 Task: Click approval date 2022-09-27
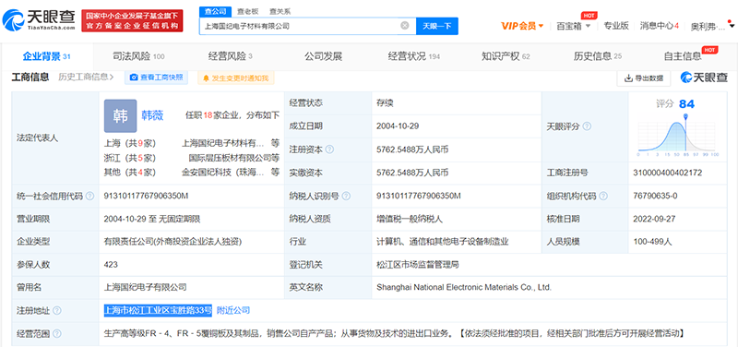(x=655, y=219)
